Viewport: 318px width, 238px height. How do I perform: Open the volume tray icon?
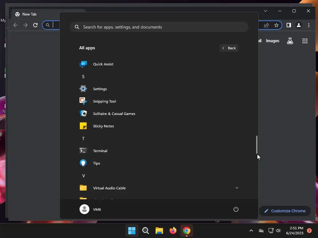(278, 231)
